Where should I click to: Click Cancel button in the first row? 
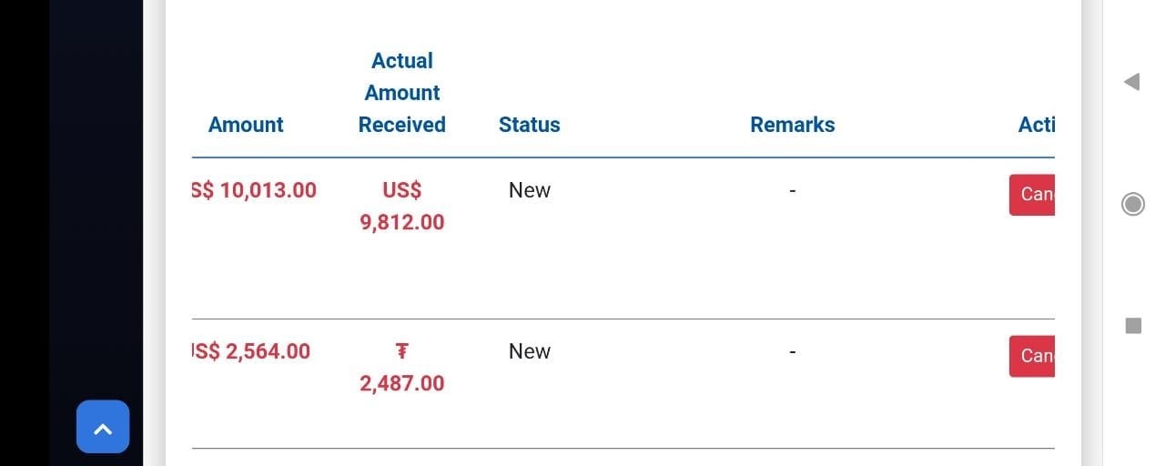[1032, 195]
